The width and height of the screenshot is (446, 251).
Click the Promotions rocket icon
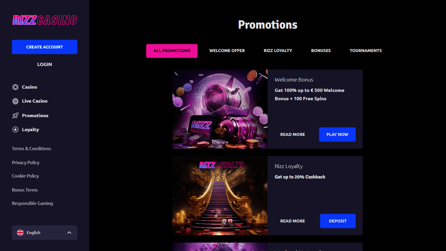[x=15, y=115]
